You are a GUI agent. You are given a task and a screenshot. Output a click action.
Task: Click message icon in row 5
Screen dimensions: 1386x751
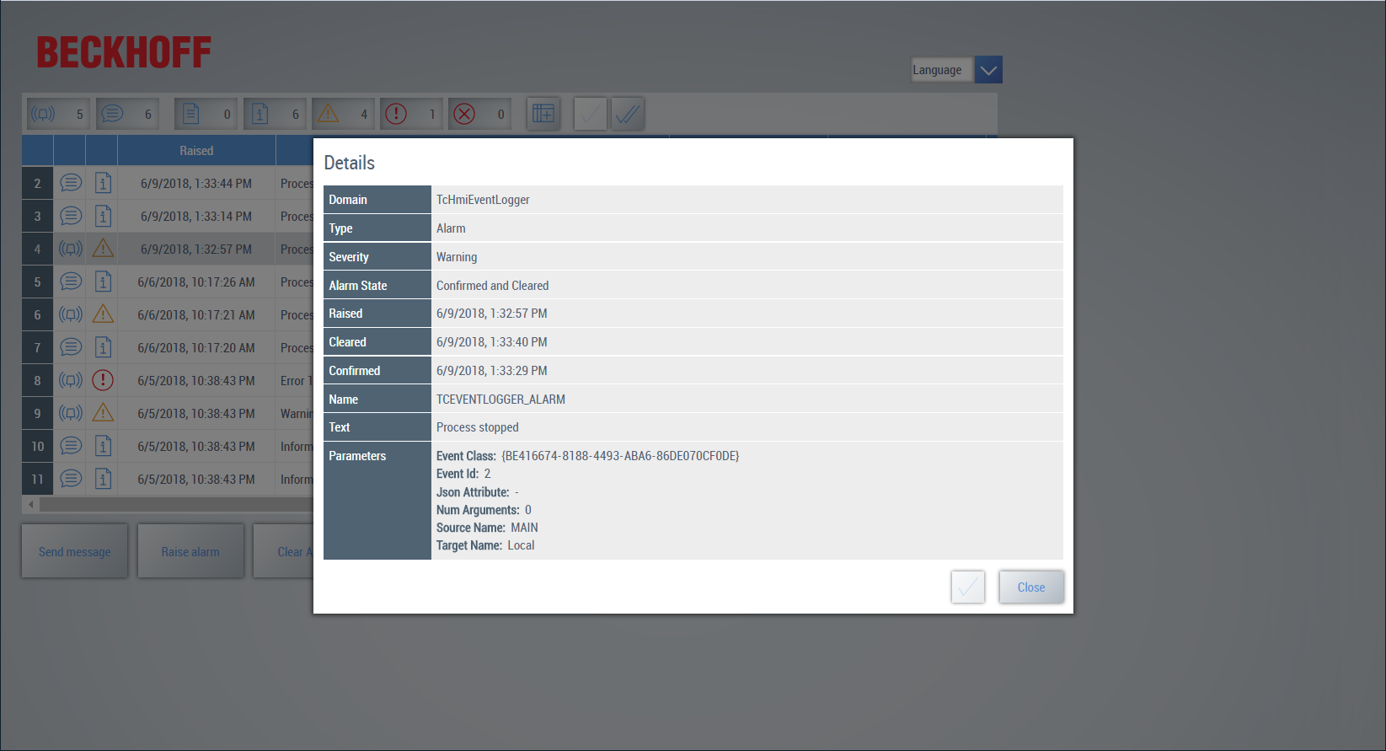(71, 282)
